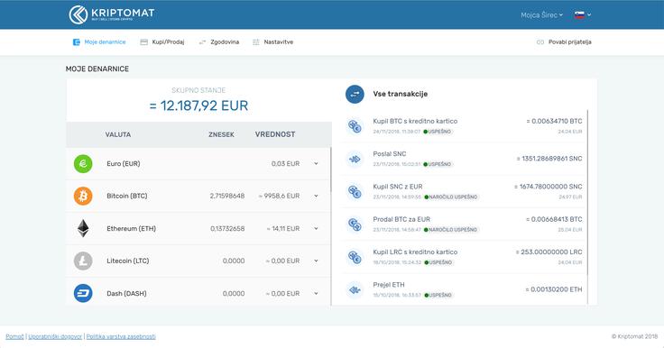The image size is (664, 348).
Task: Expand the Litecoin (LTC) wallet row
Action: tap(316, 261)
